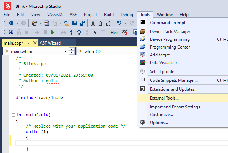Open the Navigate Backward history dropdown arrow
Image resolution: width=228 pixels, height=153 pixels.
[17, 23]
